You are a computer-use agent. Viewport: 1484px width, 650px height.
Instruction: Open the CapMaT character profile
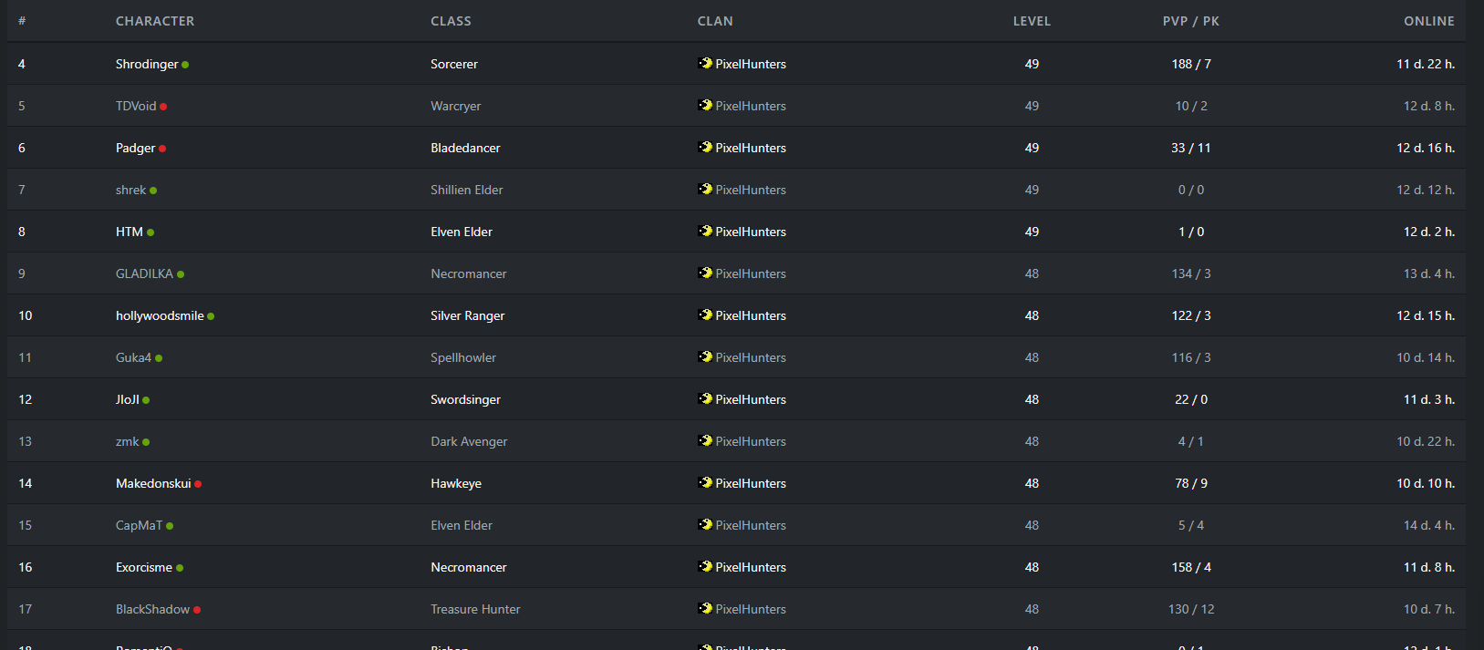point(139,525)
